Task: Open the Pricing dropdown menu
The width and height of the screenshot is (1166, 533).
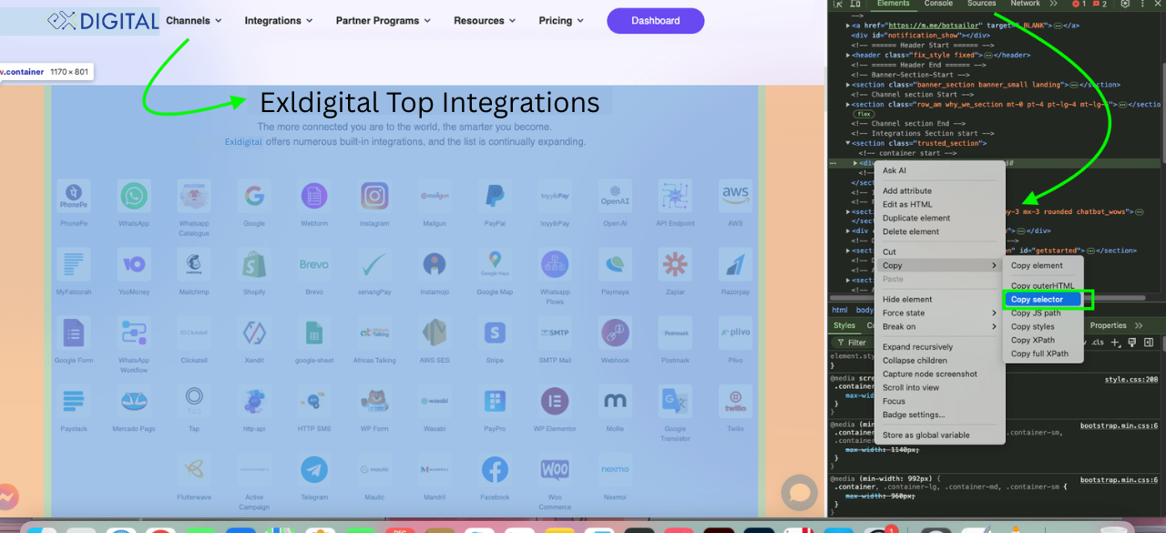Action: point(561,20)
